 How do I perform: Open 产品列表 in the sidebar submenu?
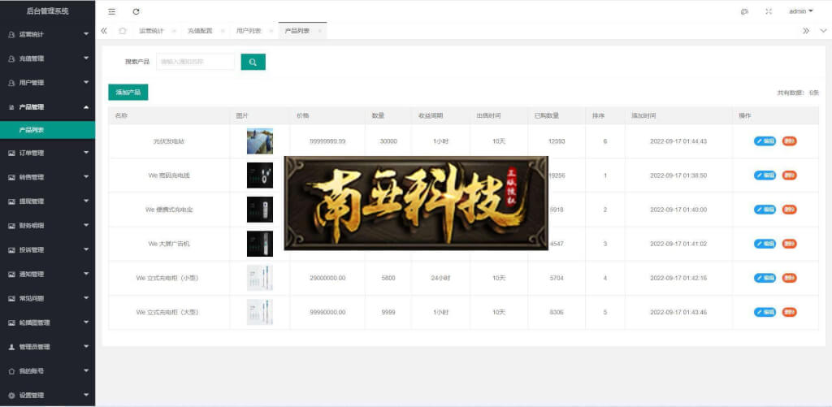[x=48, y=130]
